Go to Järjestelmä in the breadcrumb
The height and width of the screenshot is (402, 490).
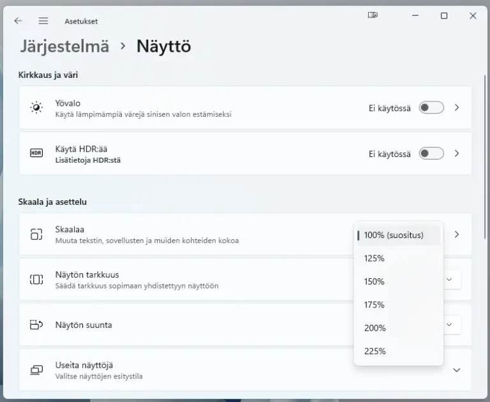pyautogui.click(x=64, y=46)
